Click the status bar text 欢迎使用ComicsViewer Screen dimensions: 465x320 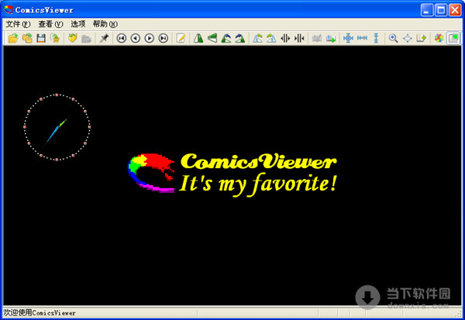coord(40,312)
